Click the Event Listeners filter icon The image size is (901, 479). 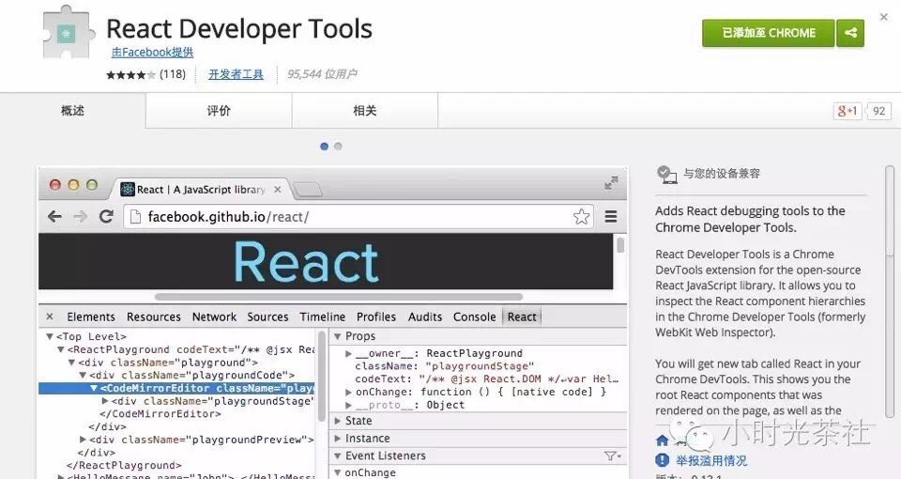(613, 456)
